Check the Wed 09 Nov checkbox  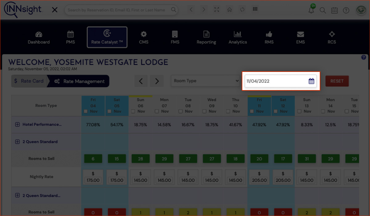click(x=205, y=111)
